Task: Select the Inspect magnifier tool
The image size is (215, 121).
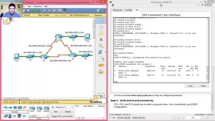Action: pos(101,46)
